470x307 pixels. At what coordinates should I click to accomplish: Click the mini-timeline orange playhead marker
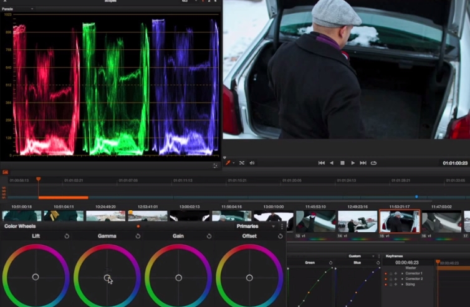point(39,179)
